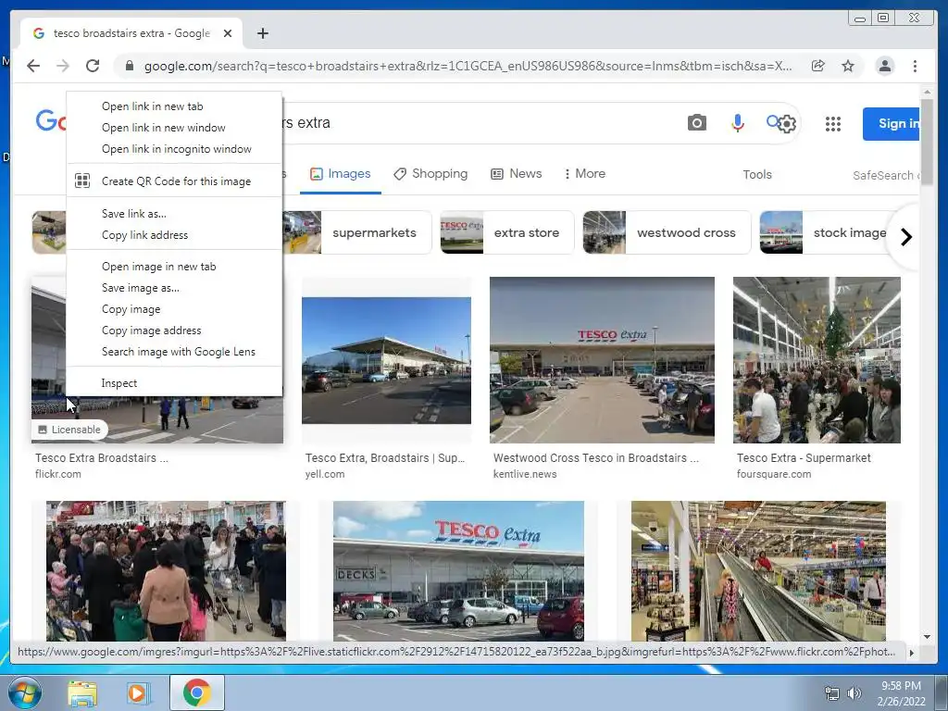The image size is (948, 711).
Task: Click the Licensable badge on image
Action: tap(69, 430)
